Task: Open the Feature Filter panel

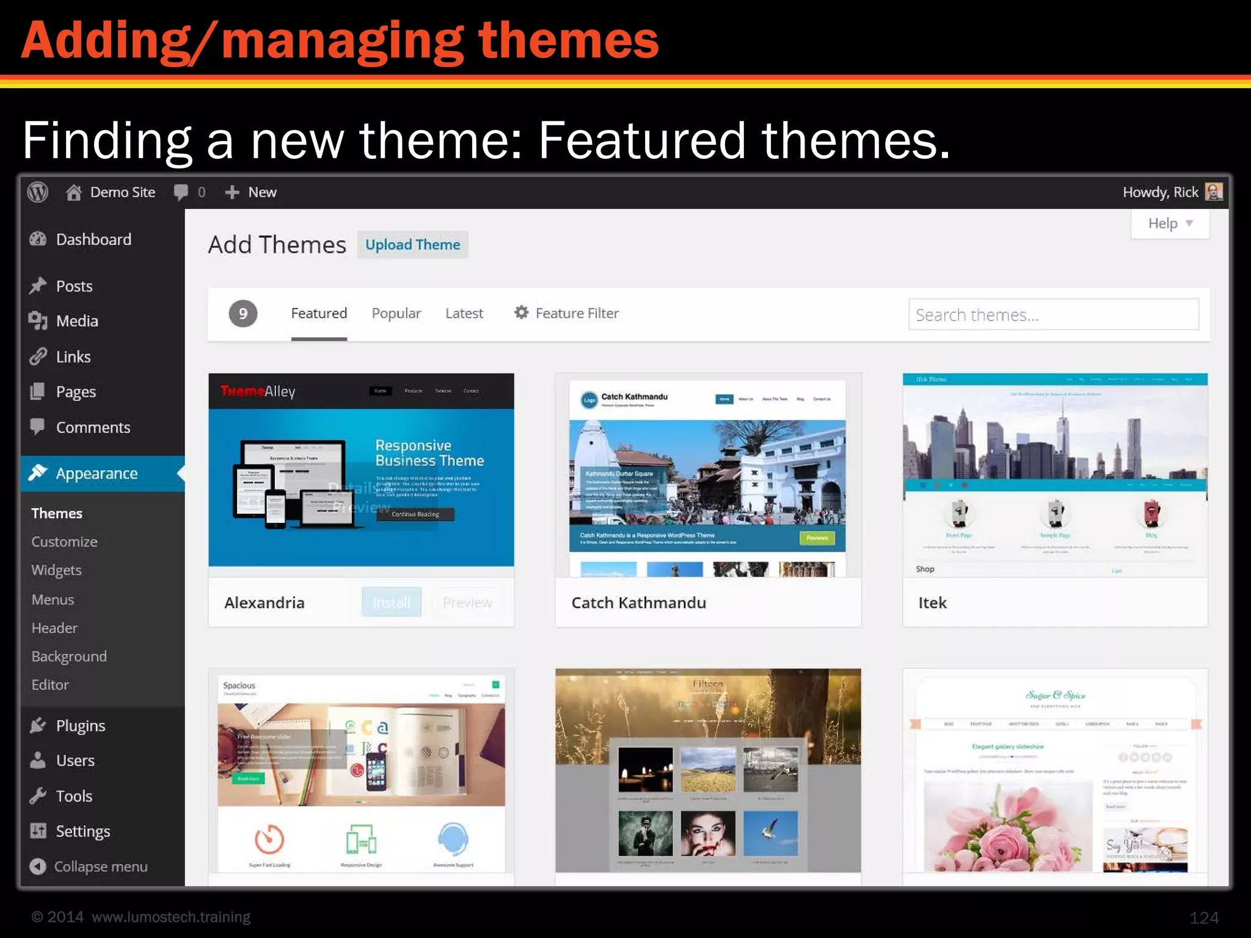Action: (x=566, y=313)
